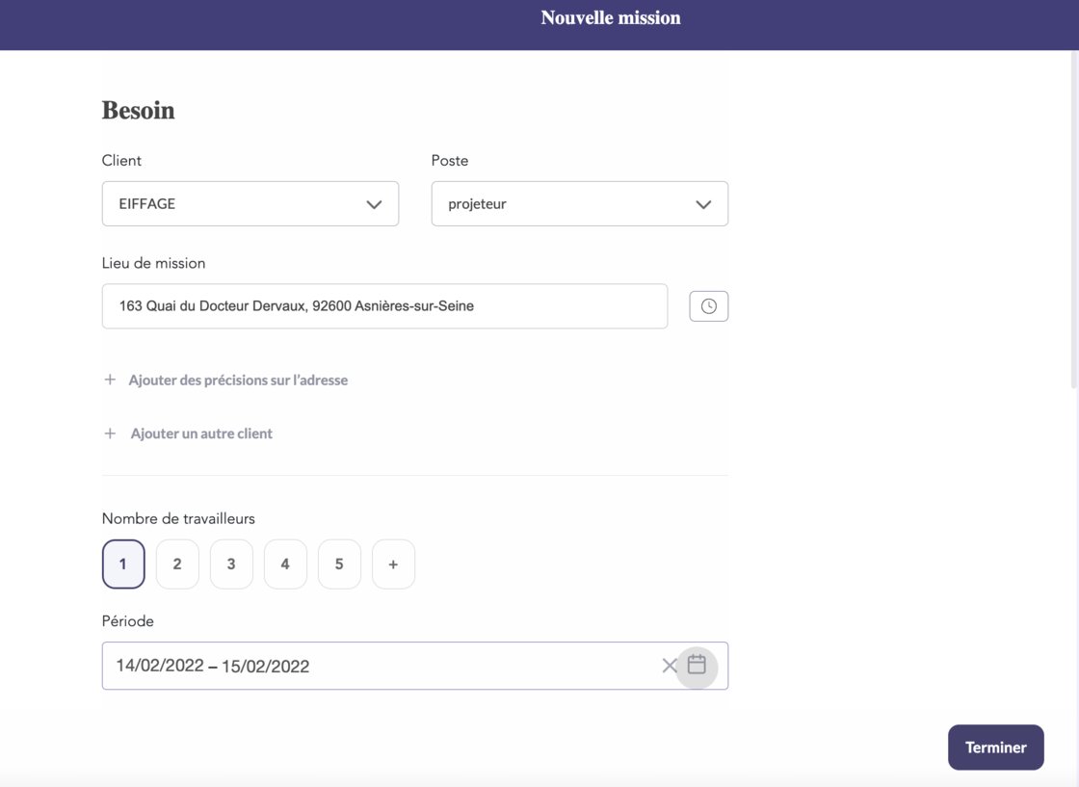This screenshot has height=787, width=1079.
Task: Keep worker count 1 selected
Action: (x=122, y=564)
